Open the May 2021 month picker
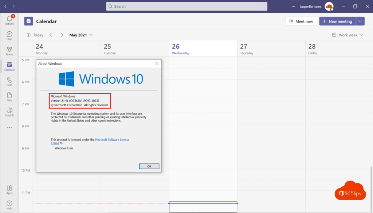373x213 pixels. [x=81, y=35]
